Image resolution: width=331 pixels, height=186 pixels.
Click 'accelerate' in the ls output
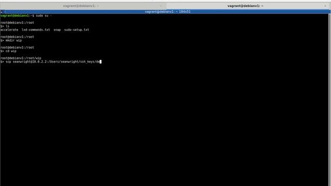(9, 30)
